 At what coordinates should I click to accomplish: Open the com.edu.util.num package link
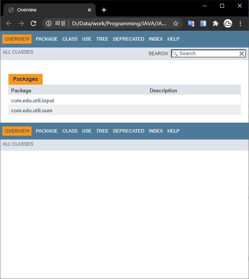[32, 111]
